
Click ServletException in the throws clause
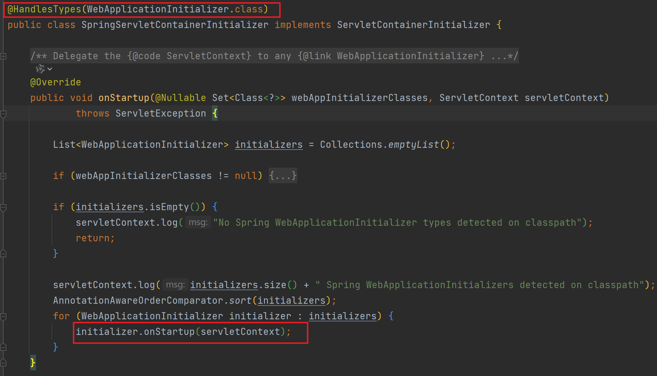161,113
